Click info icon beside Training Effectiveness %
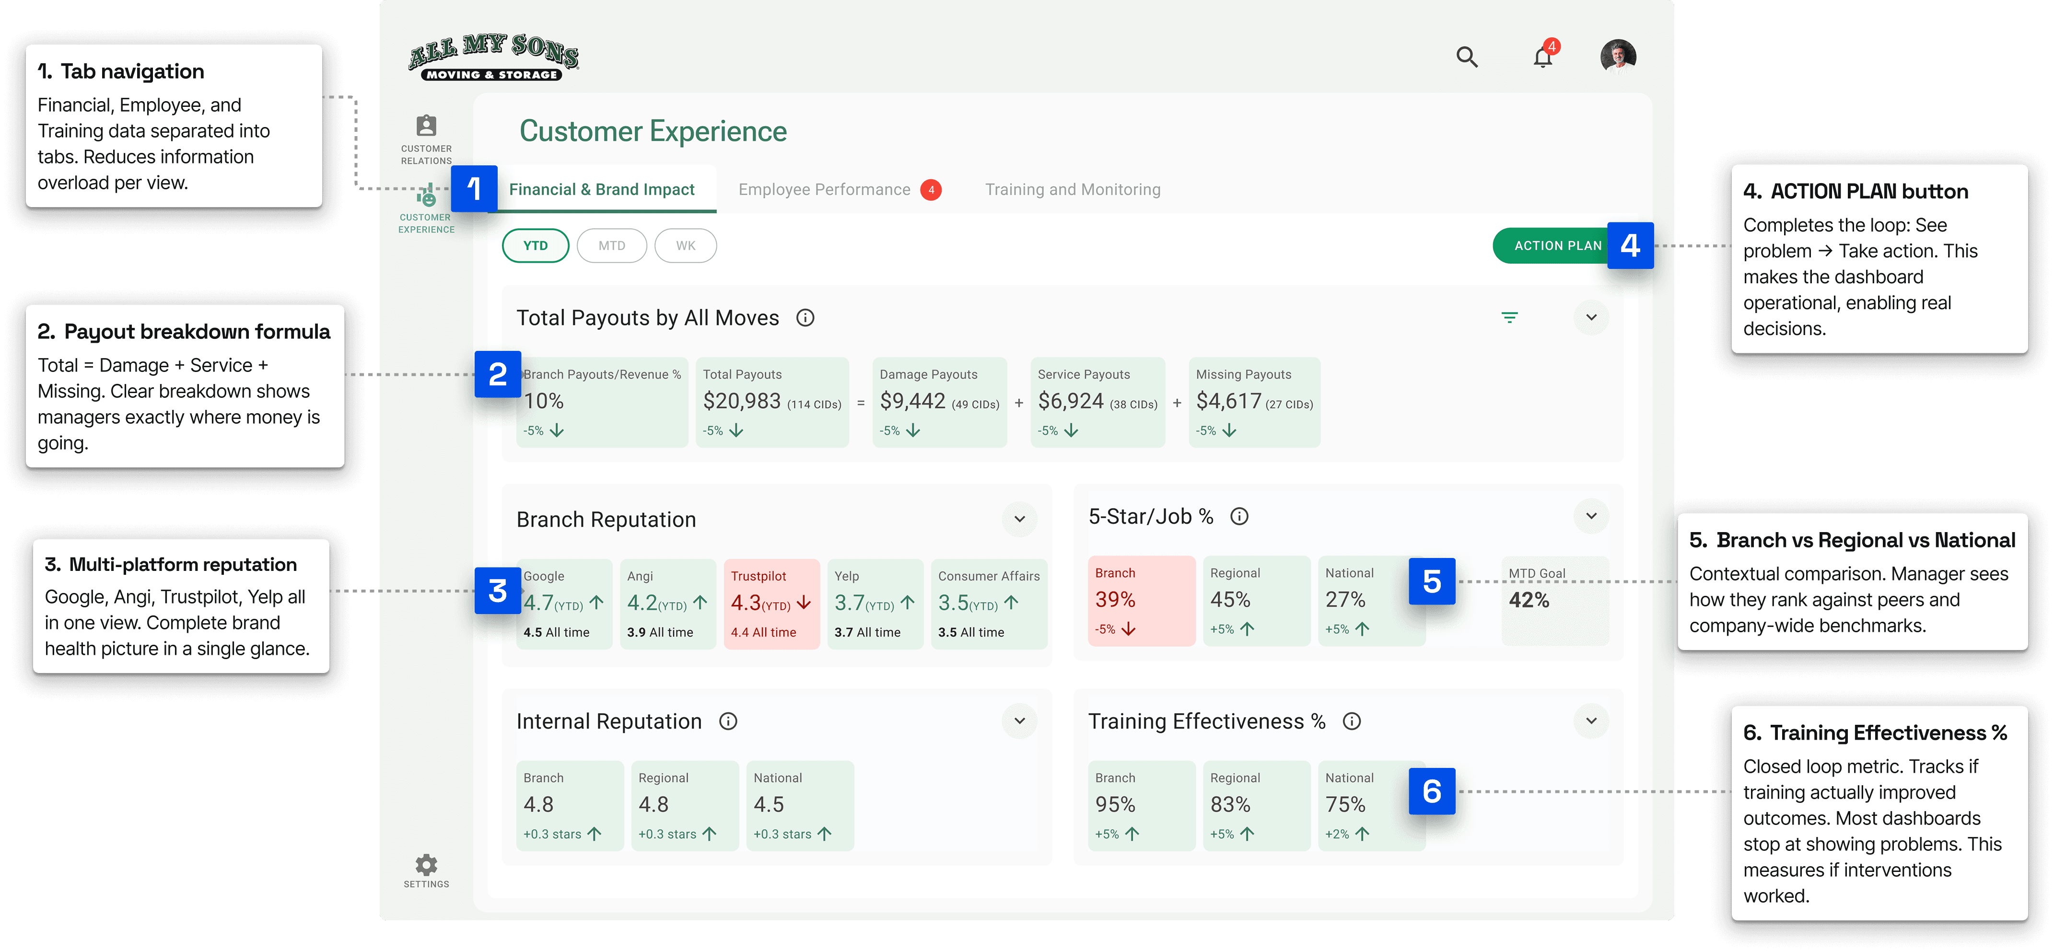This screenshot has height=952, width=2054. coord(1352,721)
